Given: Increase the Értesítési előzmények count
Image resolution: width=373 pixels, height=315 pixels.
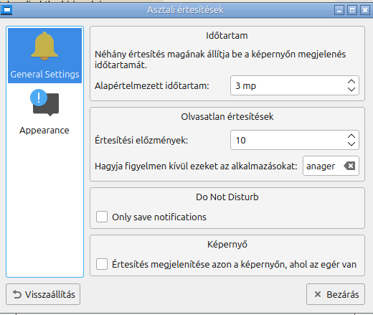Looking at the screenshot, I should click(351, 136).
